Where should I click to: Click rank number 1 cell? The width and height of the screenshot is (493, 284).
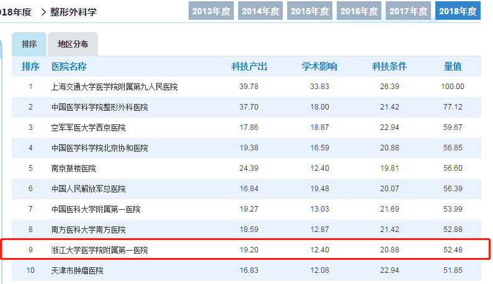30,87
